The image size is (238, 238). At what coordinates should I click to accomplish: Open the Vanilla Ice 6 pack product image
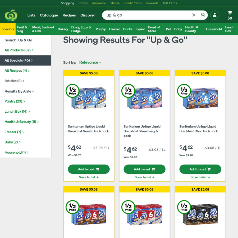click(89, 98)
